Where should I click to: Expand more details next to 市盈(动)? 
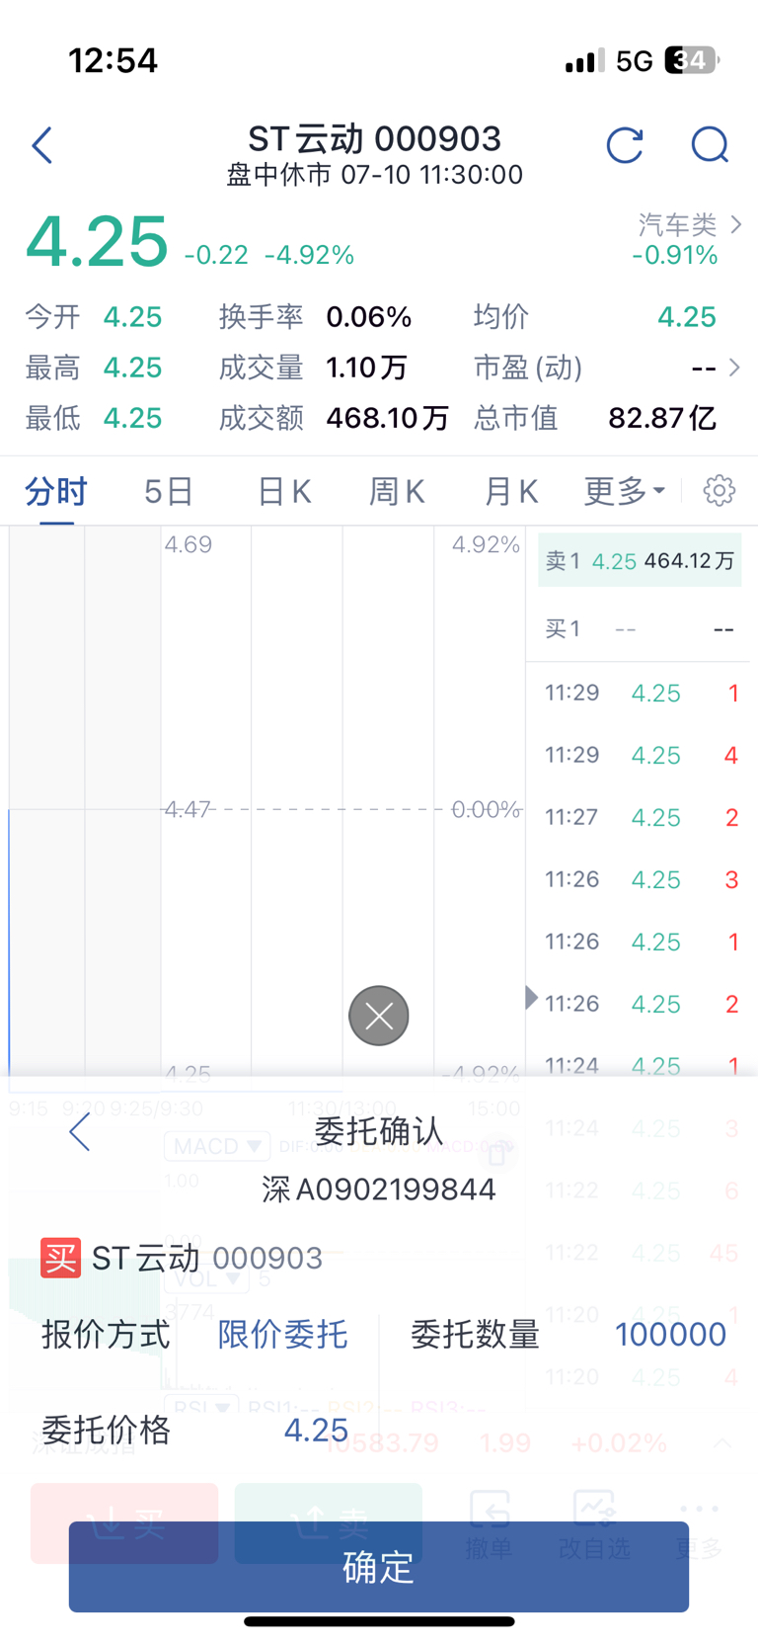[x=734, y=368]
